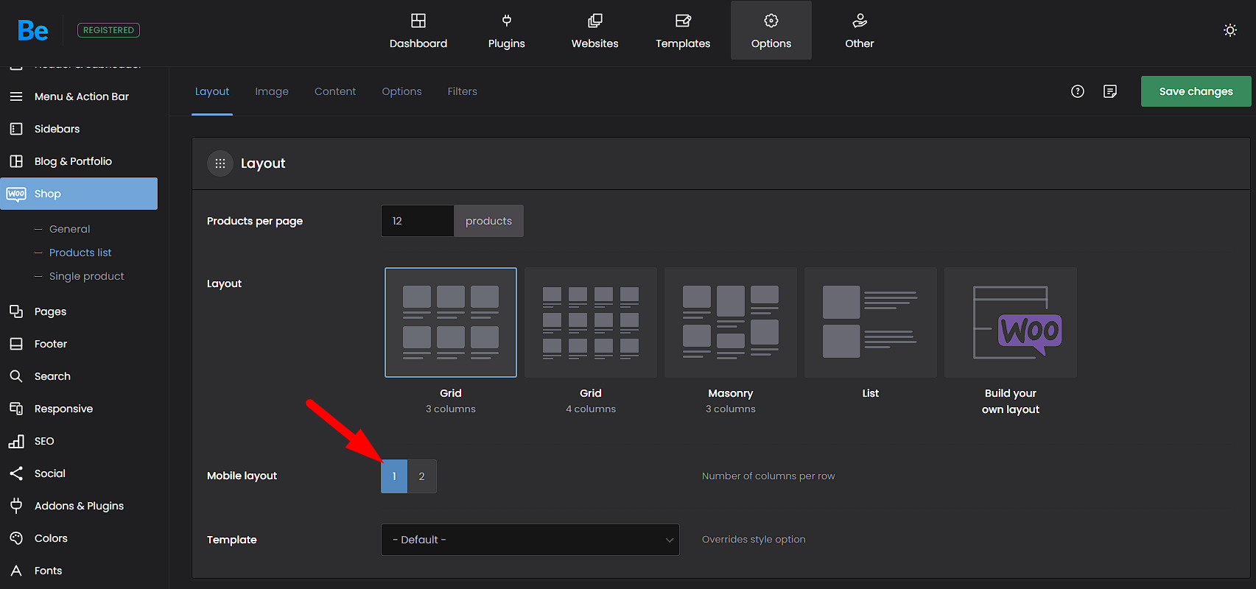Screen dimensions: 1256x589
Task: Click the Menu & Action Bar hamburger icon
Action: [x=16, y=96]
